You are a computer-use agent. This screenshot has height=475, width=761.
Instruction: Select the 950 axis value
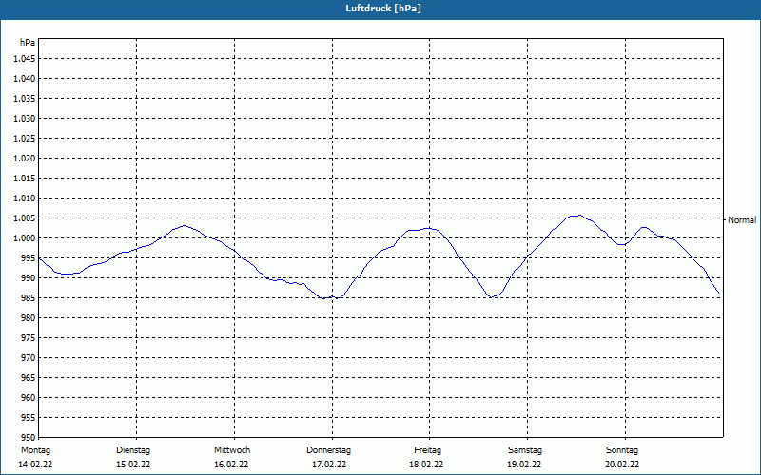(29, 437)
